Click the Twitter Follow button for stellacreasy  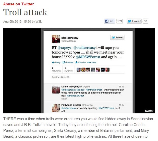tap(117, 37)
